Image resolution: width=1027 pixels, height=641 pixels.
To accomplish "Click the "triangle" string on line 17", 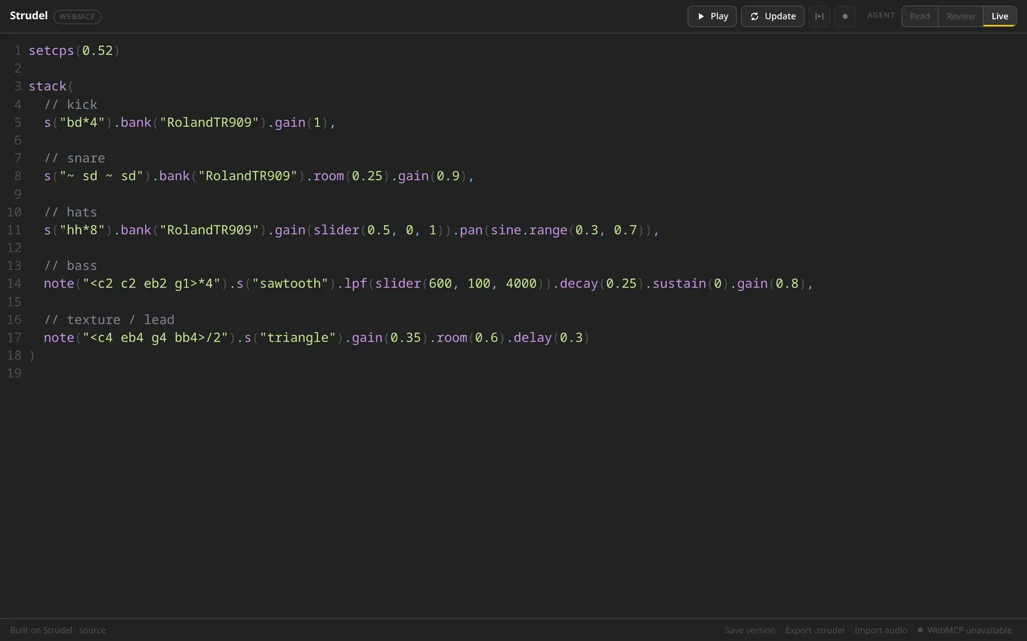I will 298,338.
